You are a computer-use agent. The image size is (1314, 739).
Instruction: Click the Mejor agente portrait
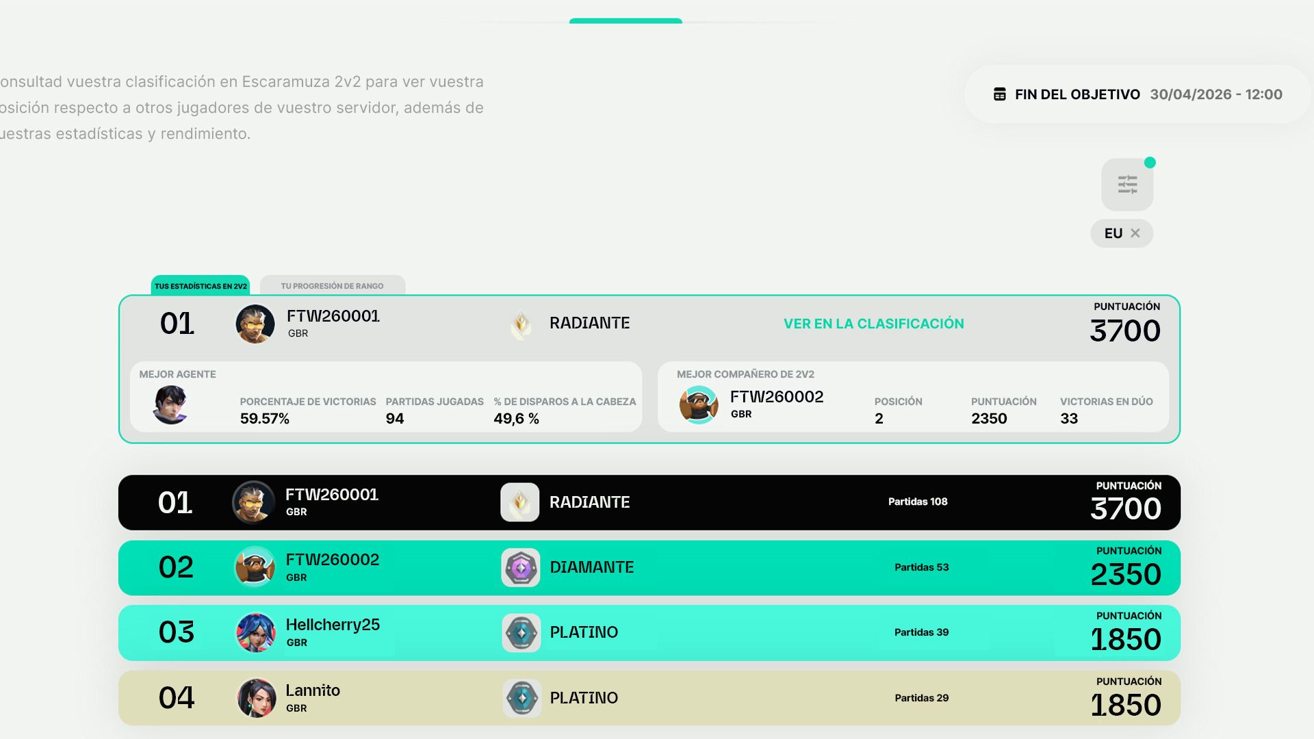coord(170,404)
